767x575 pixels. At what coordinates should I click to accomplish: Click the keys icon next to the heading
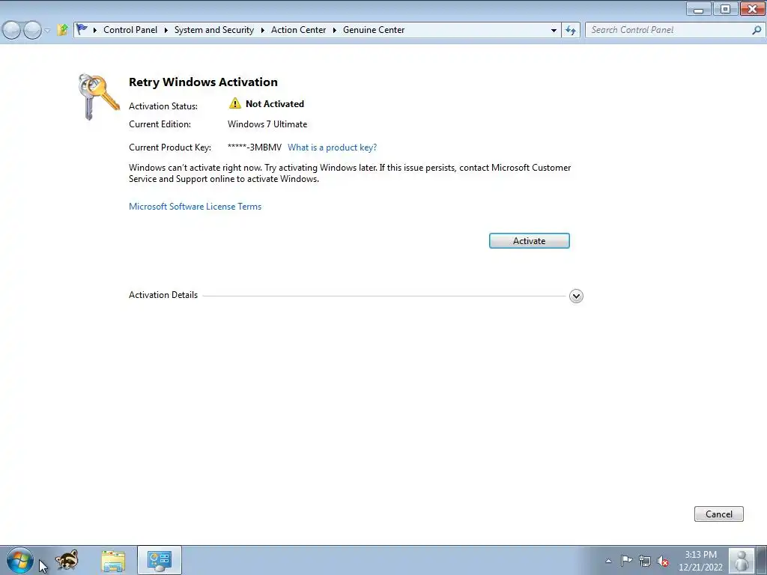[98, 97]
